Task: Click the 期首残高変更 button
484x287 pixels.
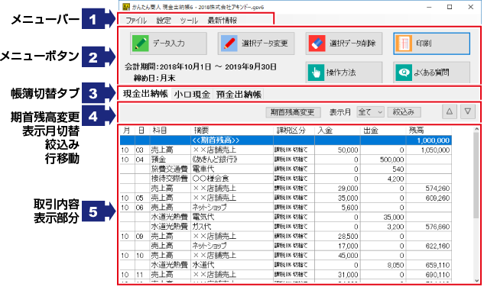Action: click(293, 112)
